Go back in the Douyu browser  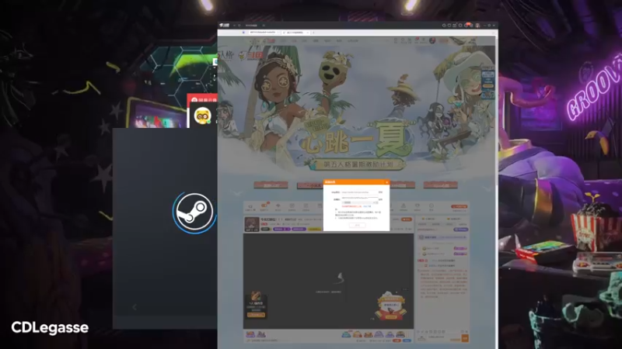pos(235,26)
